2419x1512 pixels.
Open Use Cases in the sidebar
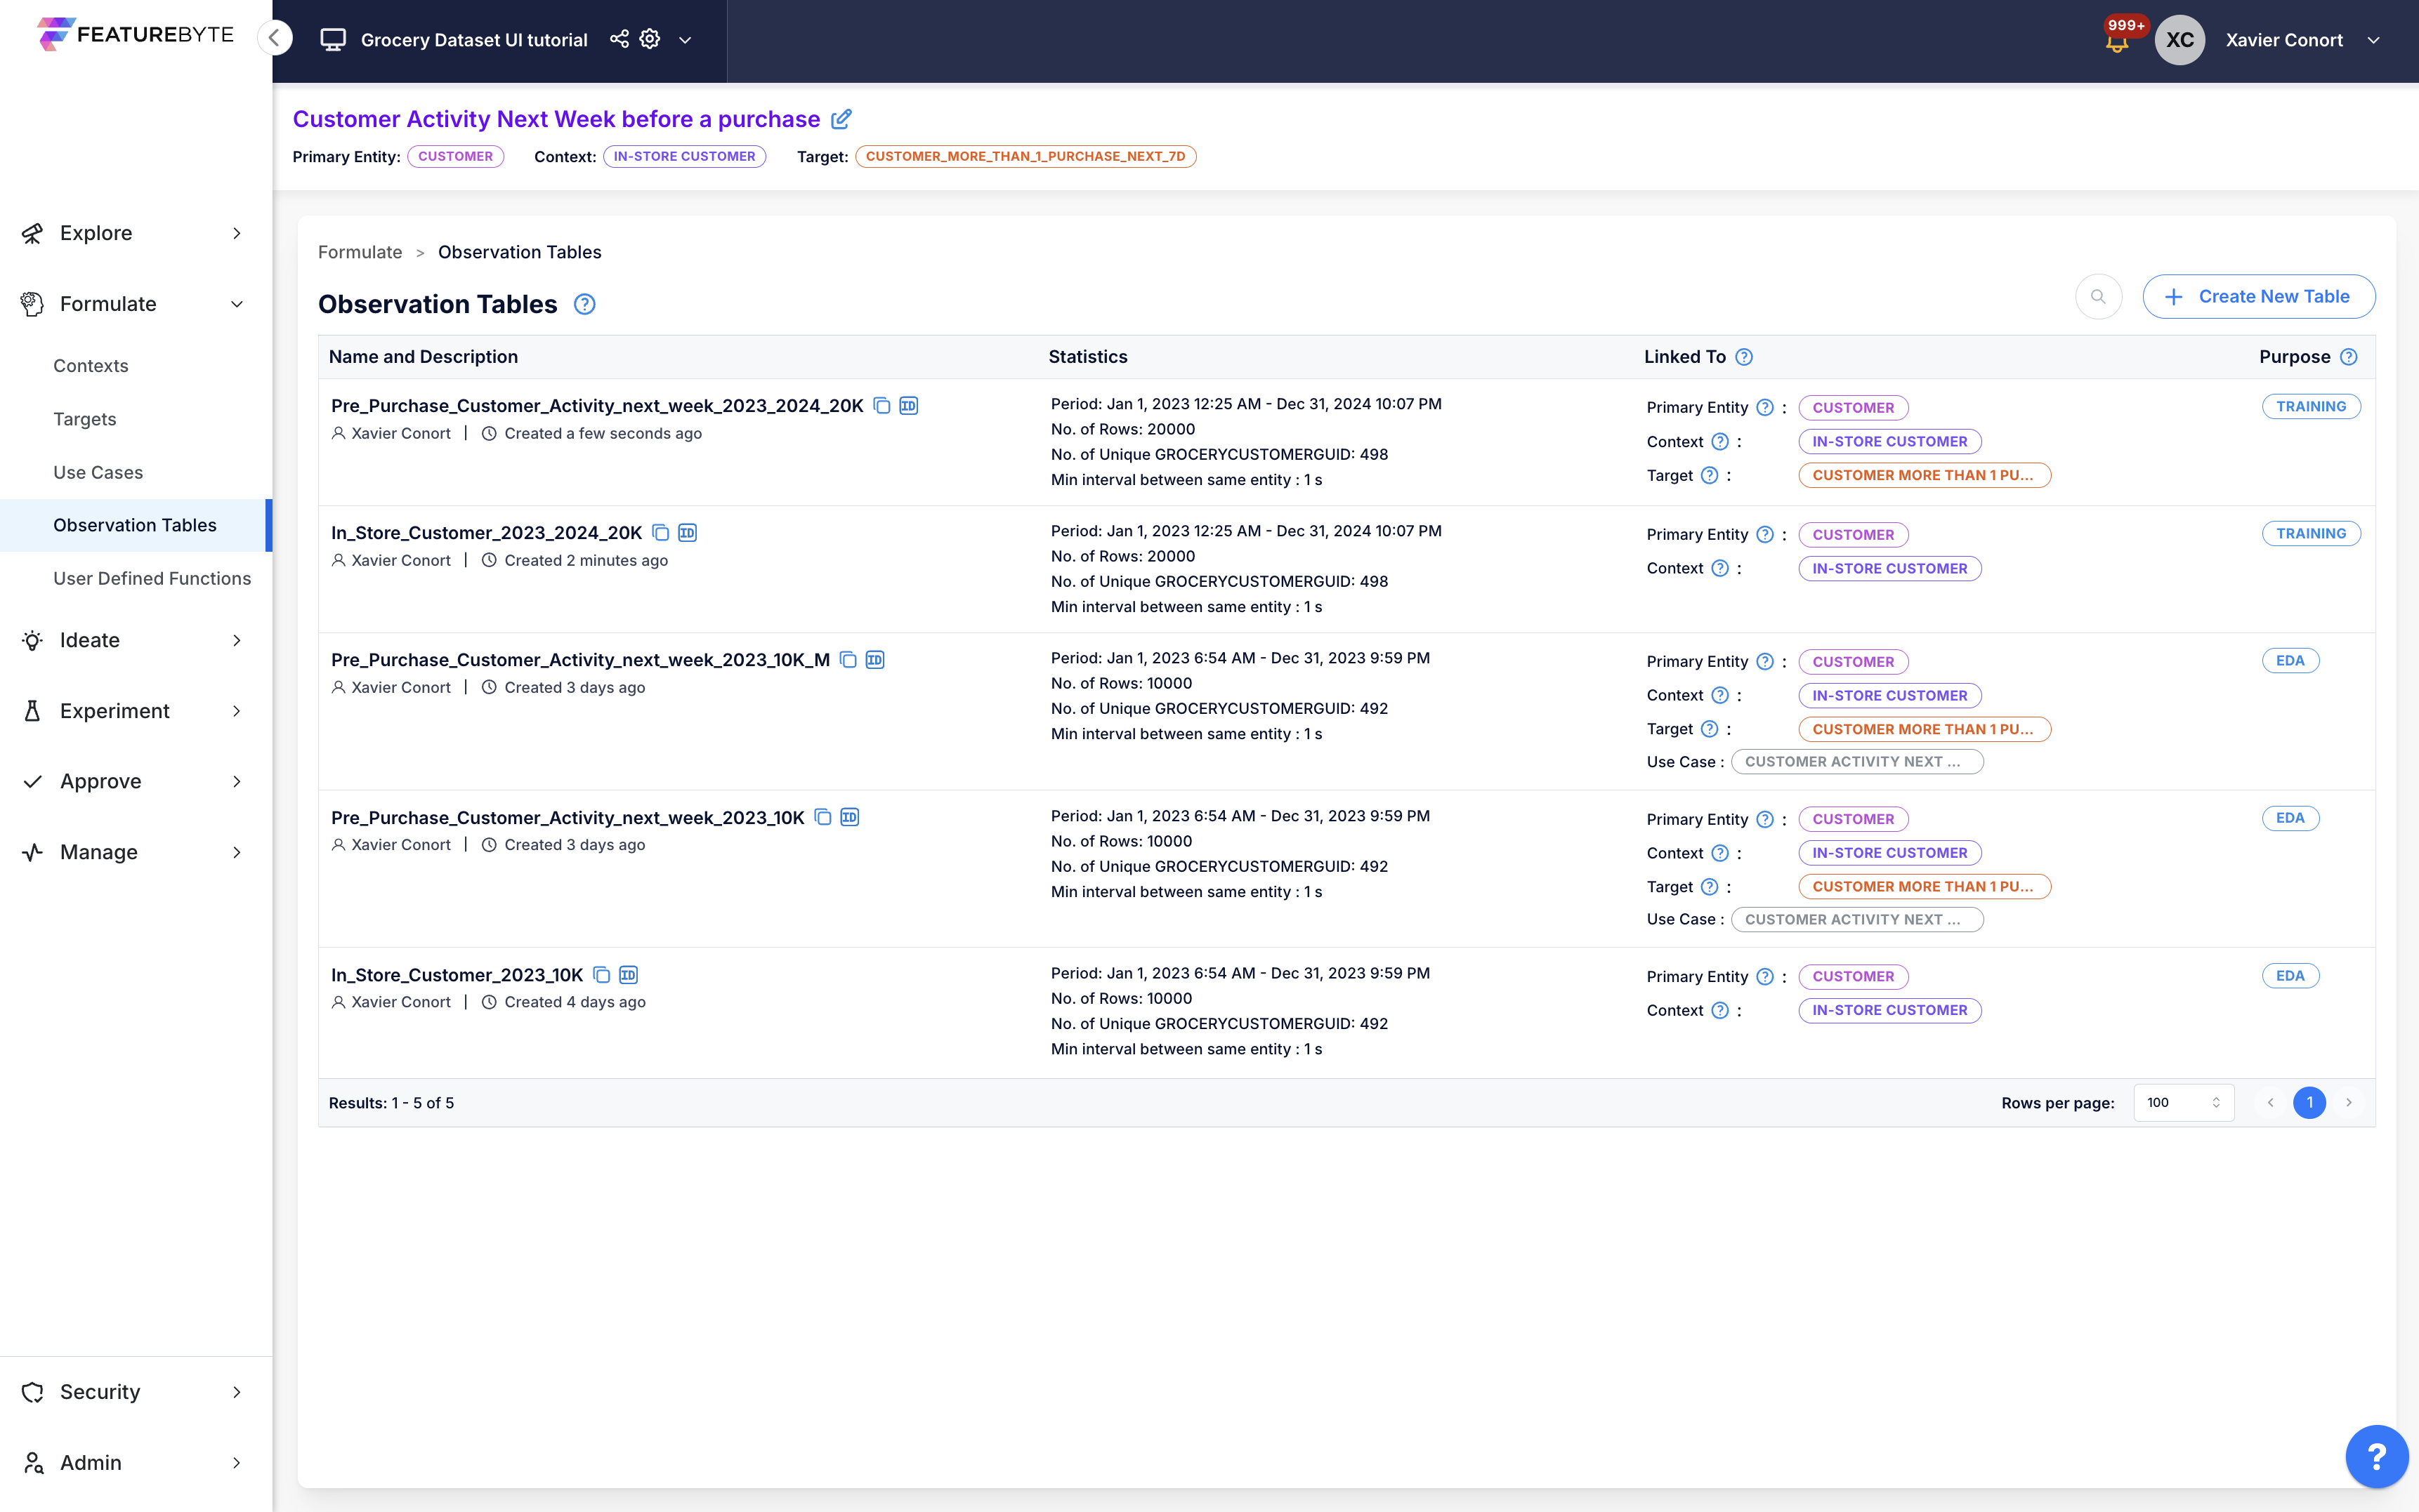(98, 472)
